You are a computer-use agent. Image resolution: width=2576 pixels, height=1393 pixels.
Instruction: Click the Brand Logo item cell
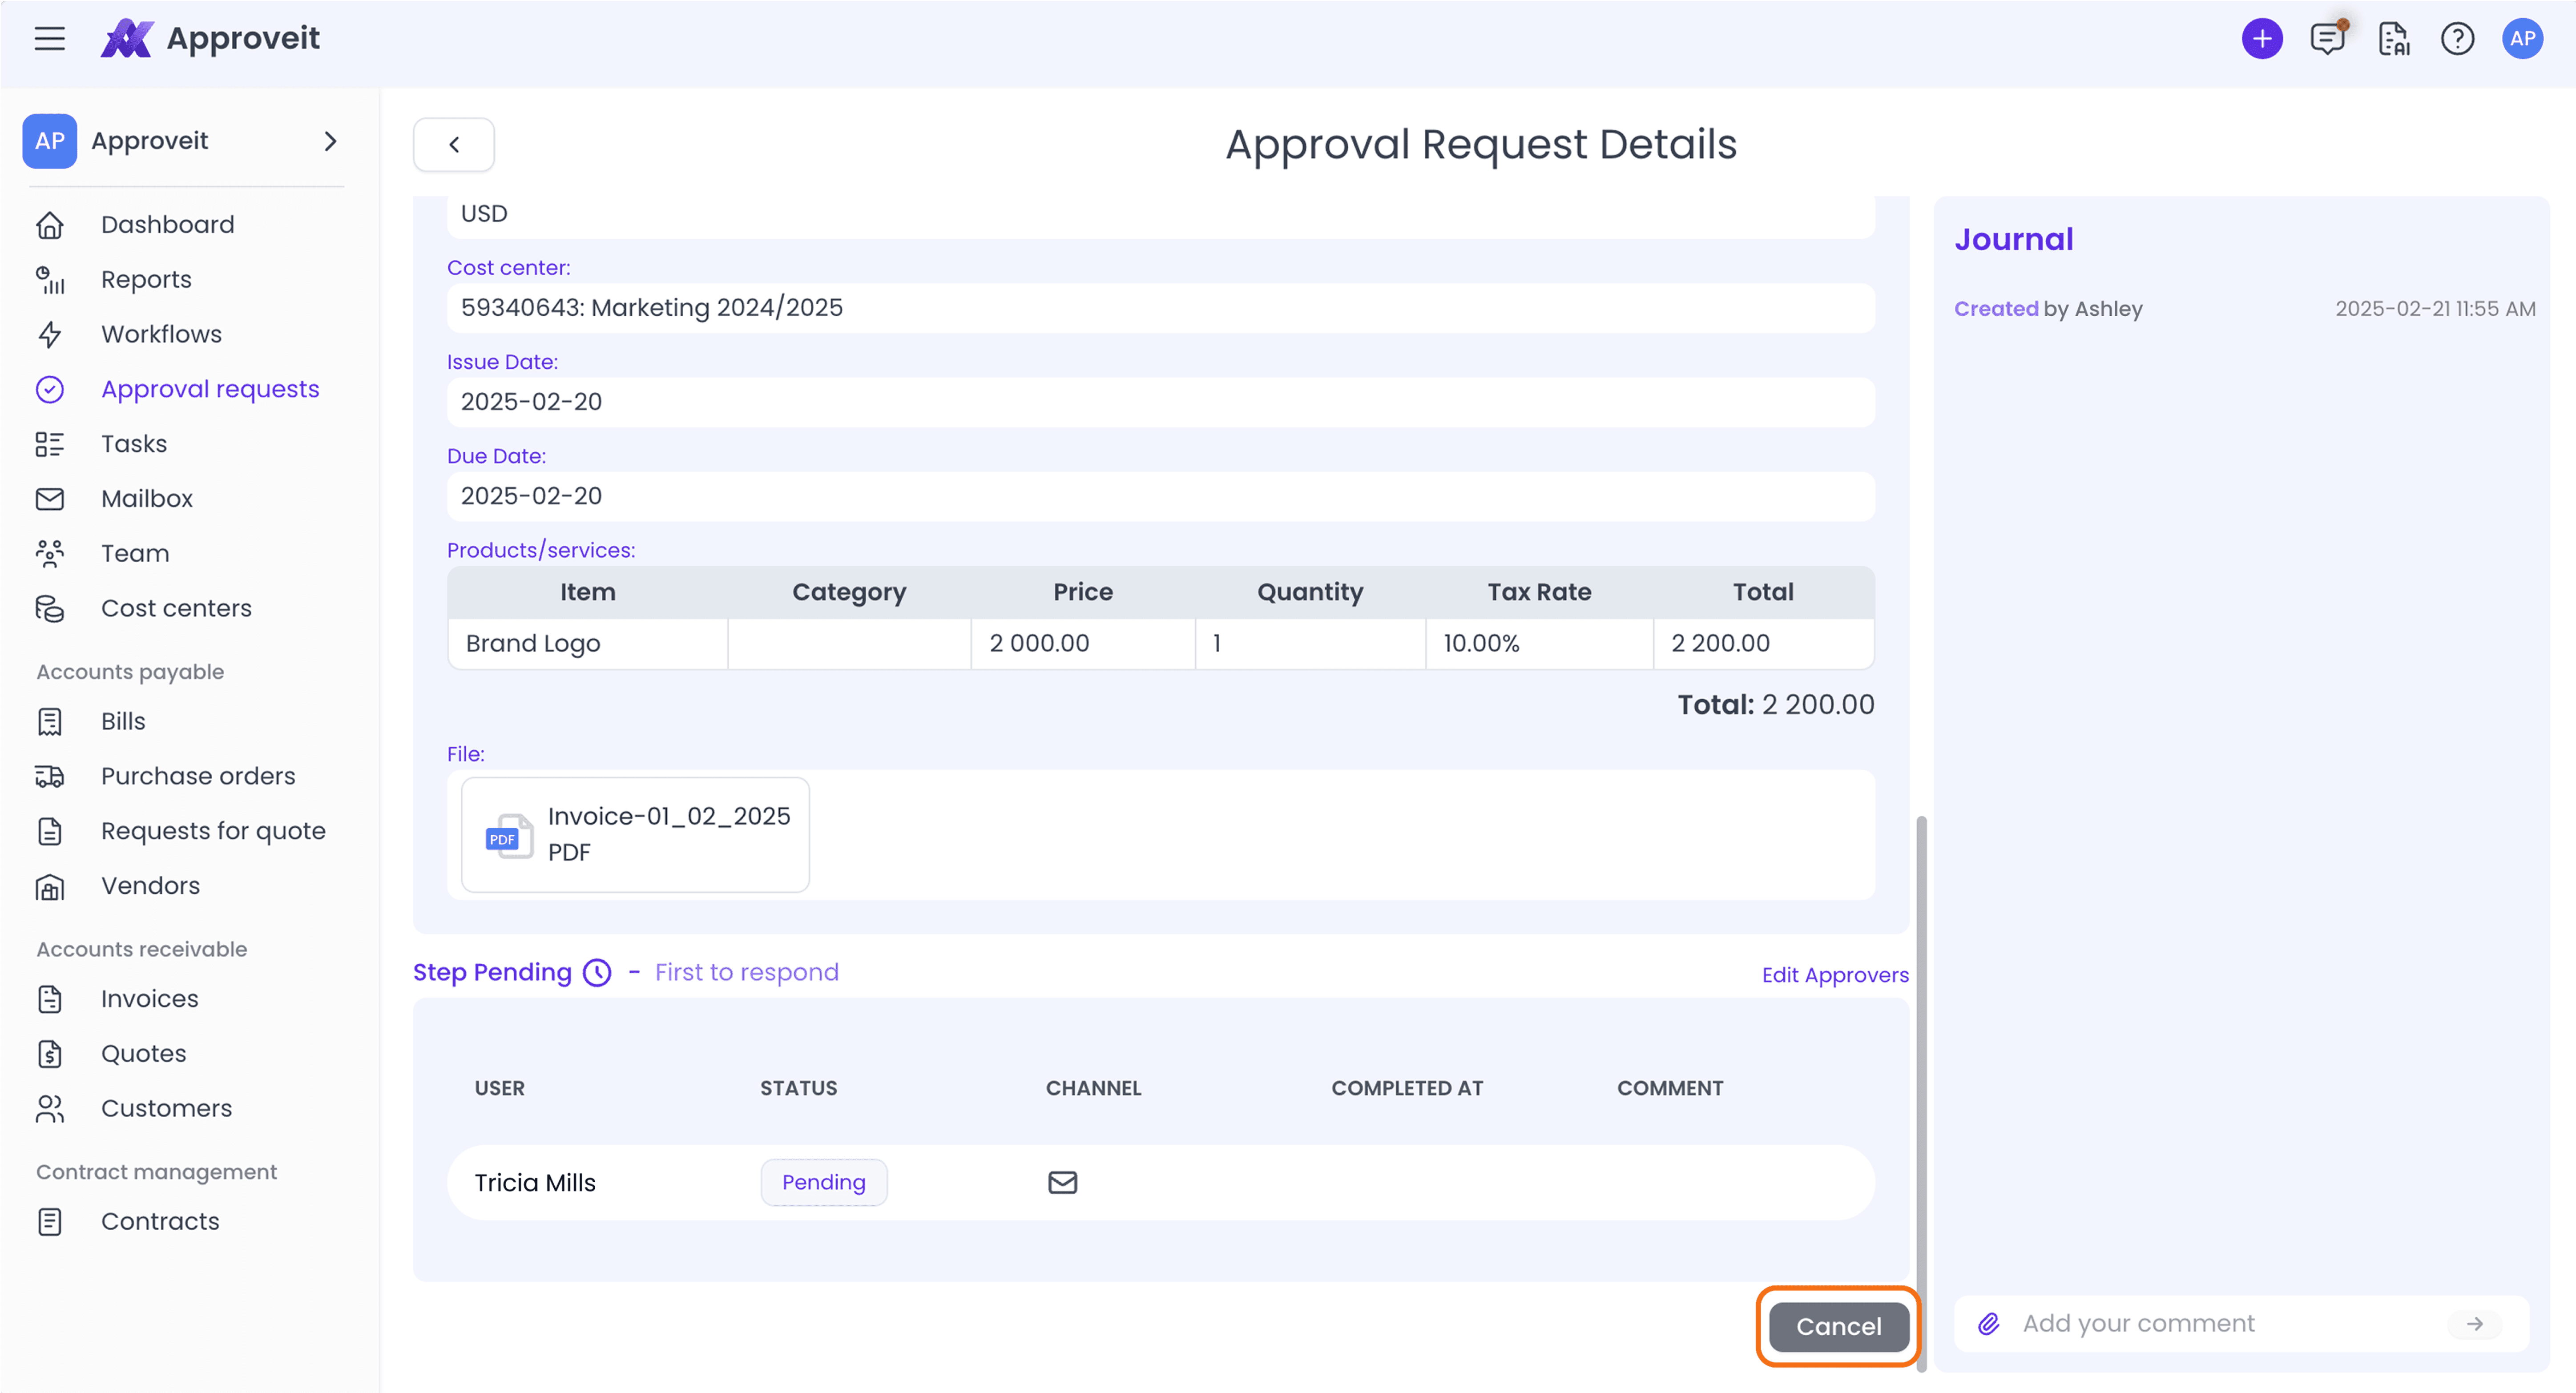point(588,644)
